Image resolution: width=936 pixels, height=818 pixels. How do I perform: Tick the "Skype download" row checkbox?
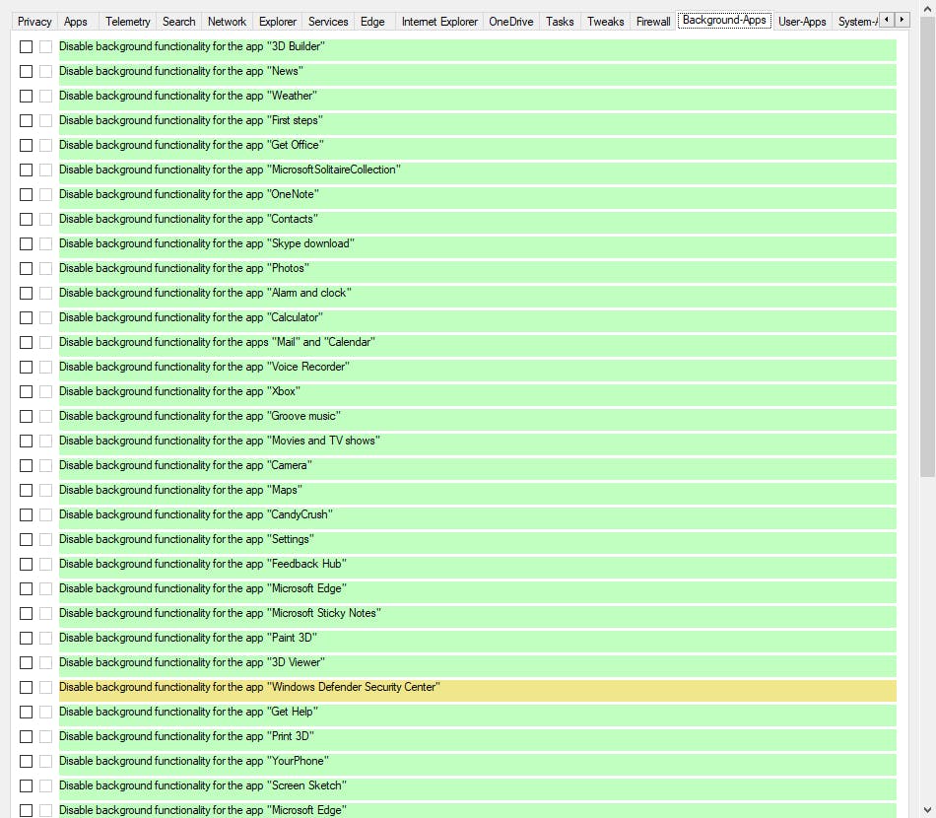(26, 243)
